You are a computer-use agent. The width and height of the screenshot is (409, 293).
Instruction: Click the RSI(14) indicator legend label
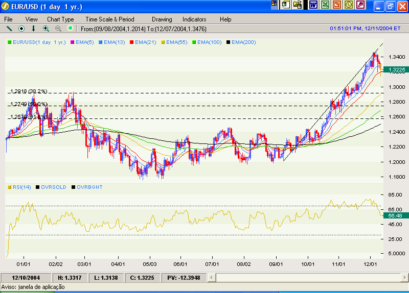coord(21,187)
